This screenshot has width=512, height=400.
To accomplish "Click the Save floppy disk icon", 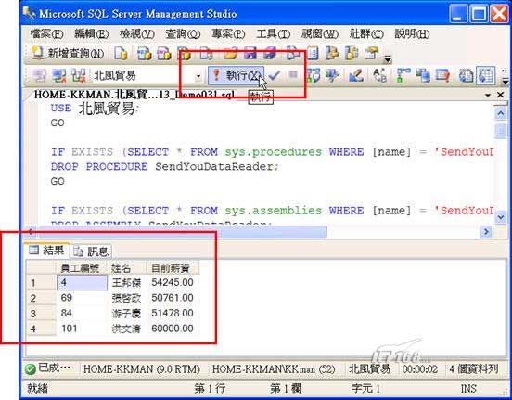I will pyautogui.click(x=250, y=54).
